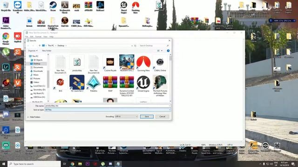This screenshot has height=167, width=298.
Task: Open the Encoding dropdown
Action: point(126,116)
